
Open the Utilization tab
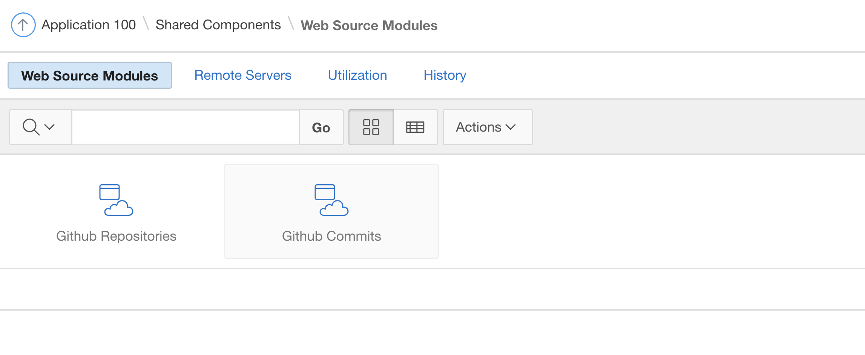pos(357,75)
